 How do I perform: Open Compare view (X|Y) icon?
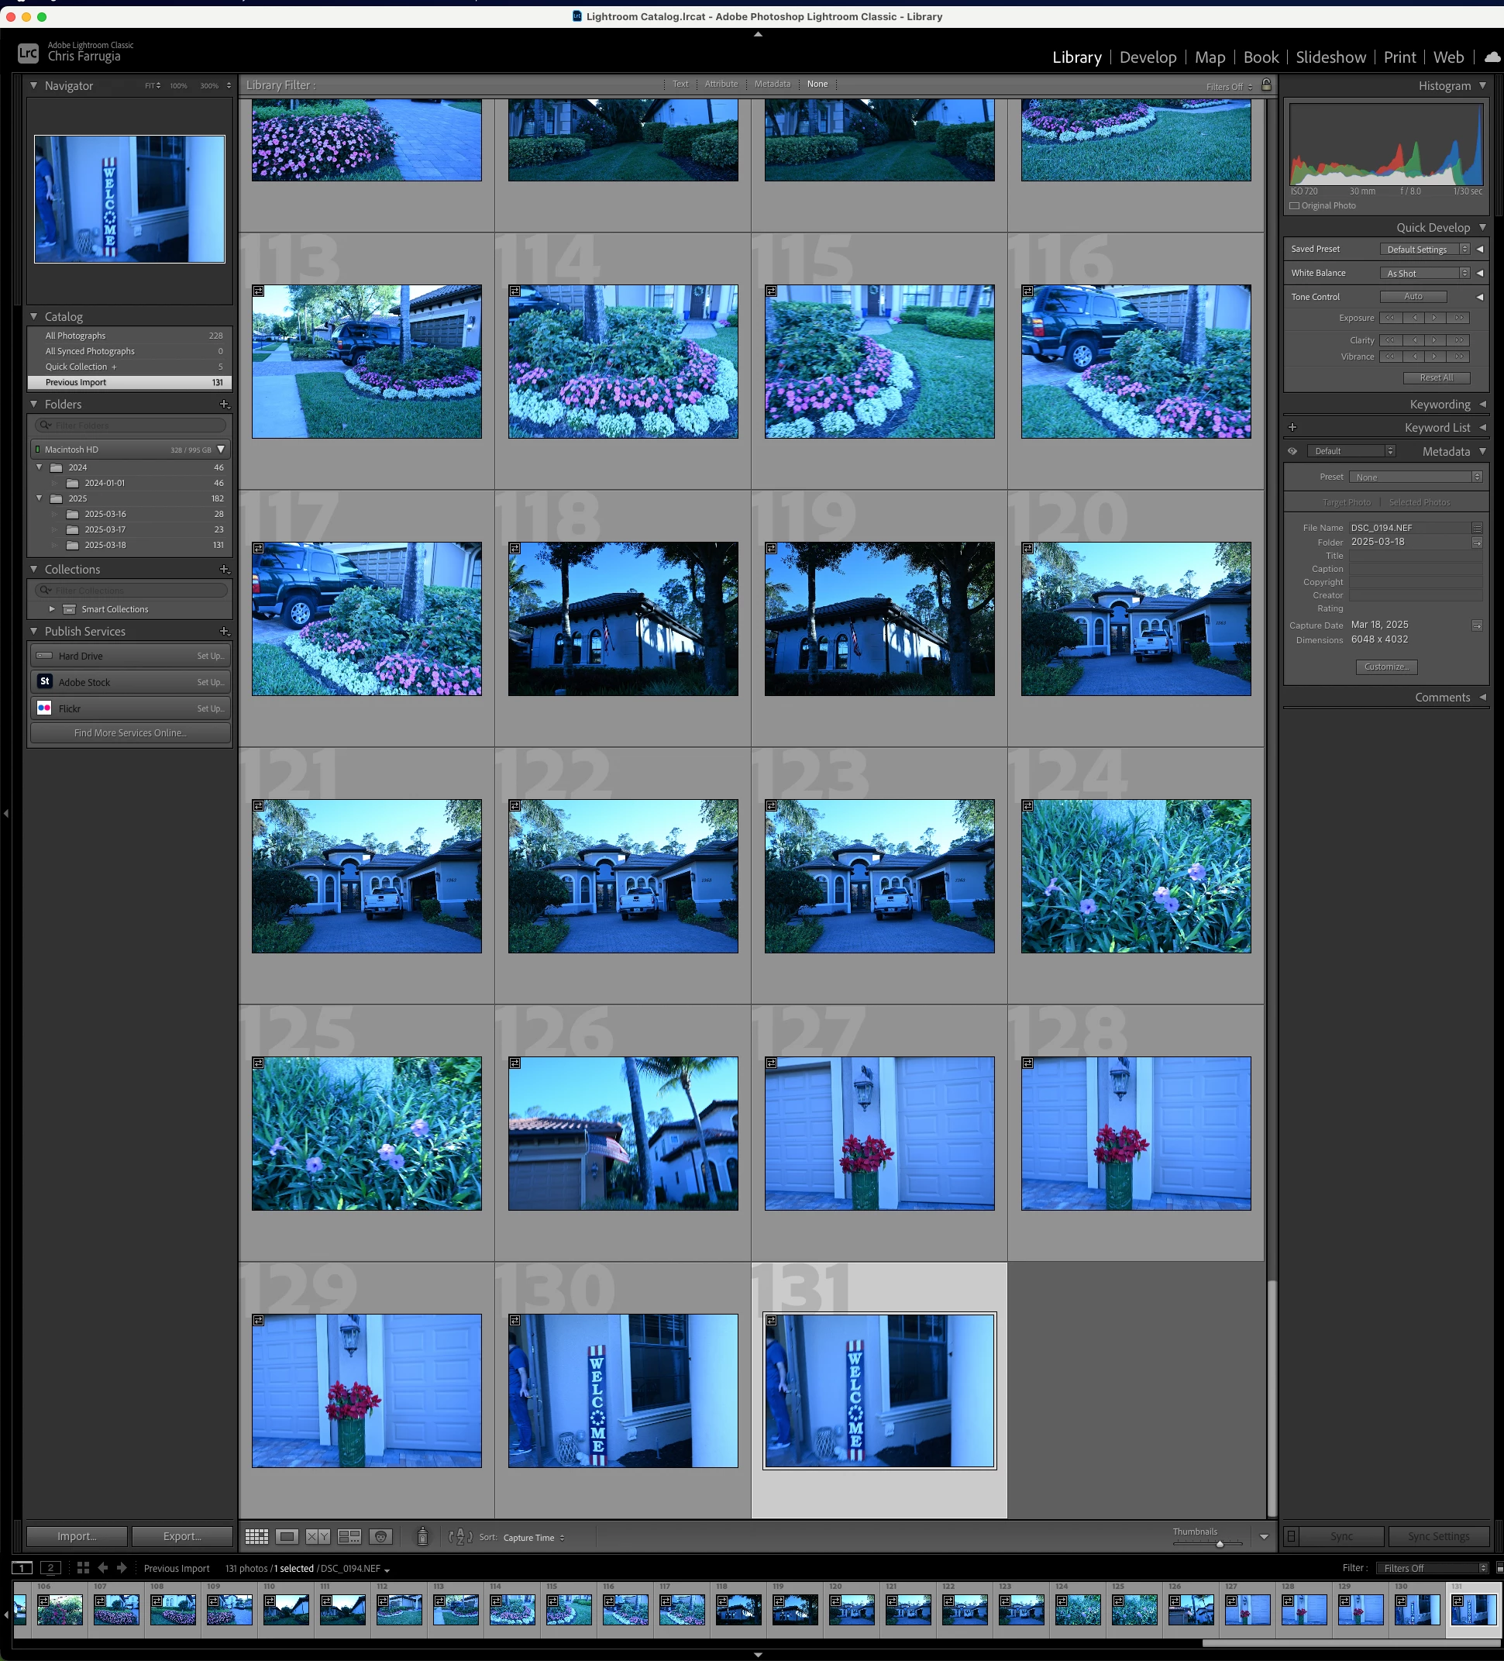(317, 1536)
